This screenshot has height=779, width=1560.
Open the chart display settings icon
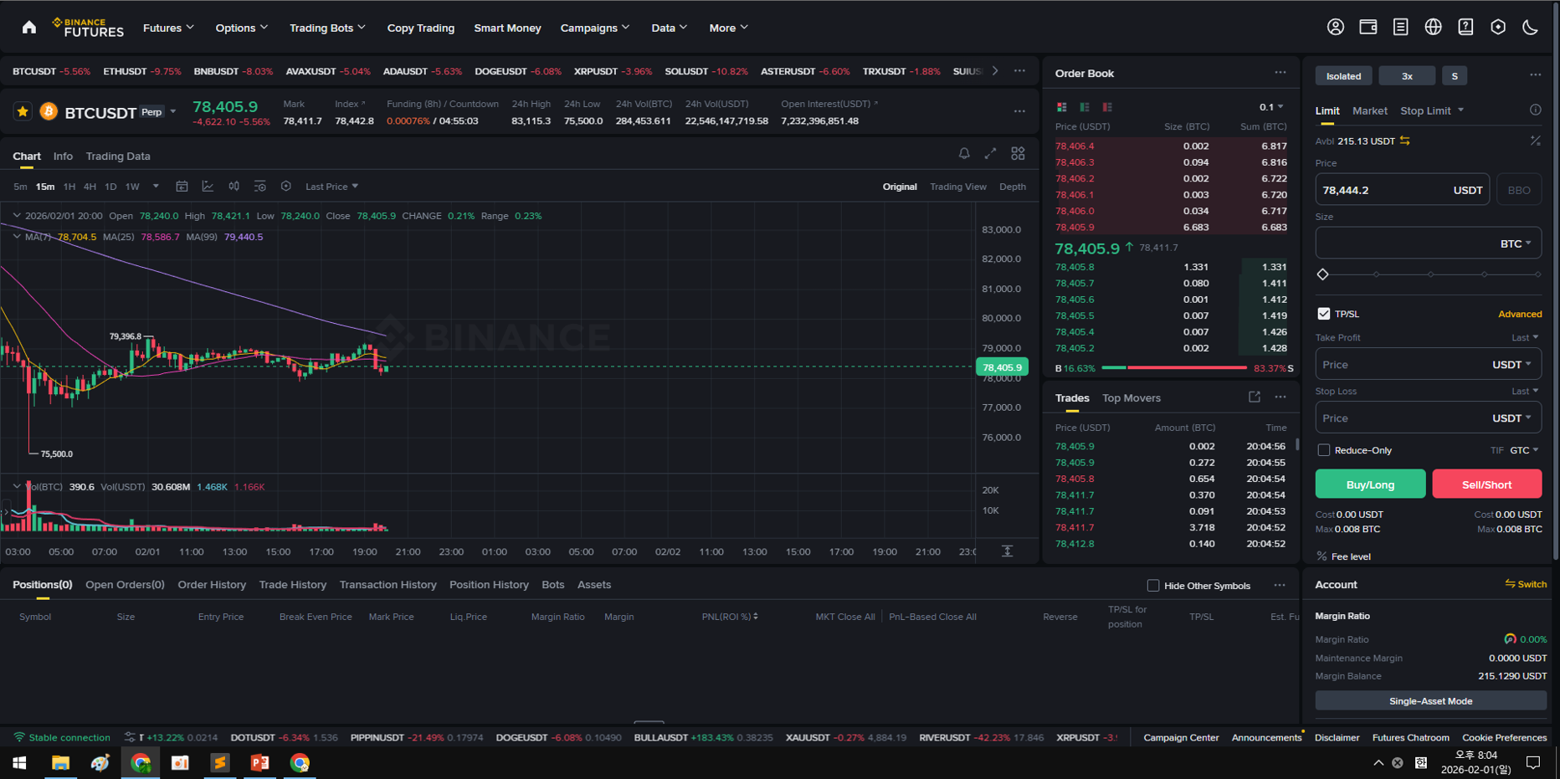pos(260,187)
